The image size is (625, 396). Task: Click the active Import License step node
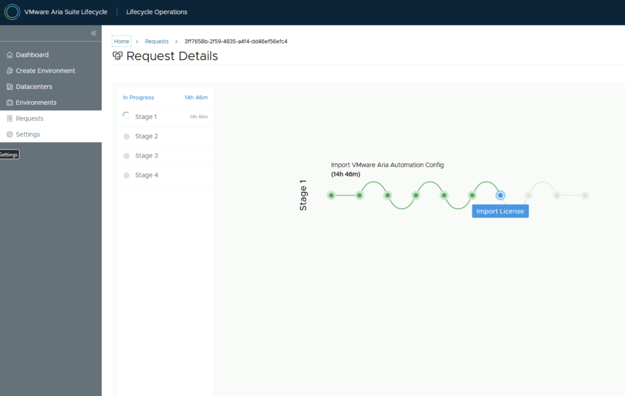tap(500, 195)
